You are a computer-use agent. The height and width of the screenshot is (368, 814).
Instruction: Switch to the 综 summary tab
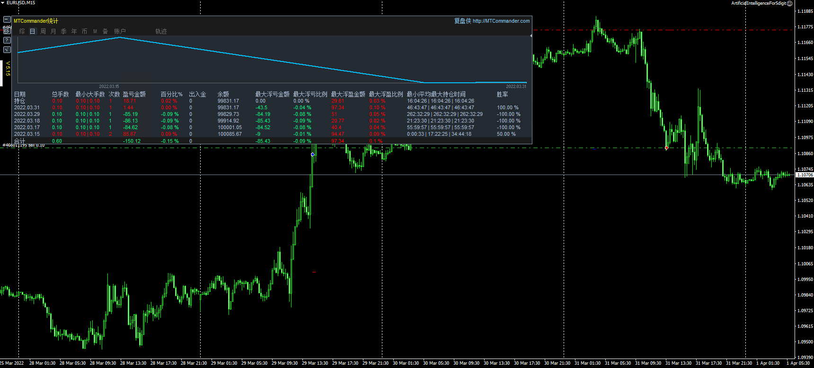[x=22, y=31]
